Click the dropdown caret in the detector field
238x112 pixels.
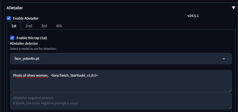(224, 59)
